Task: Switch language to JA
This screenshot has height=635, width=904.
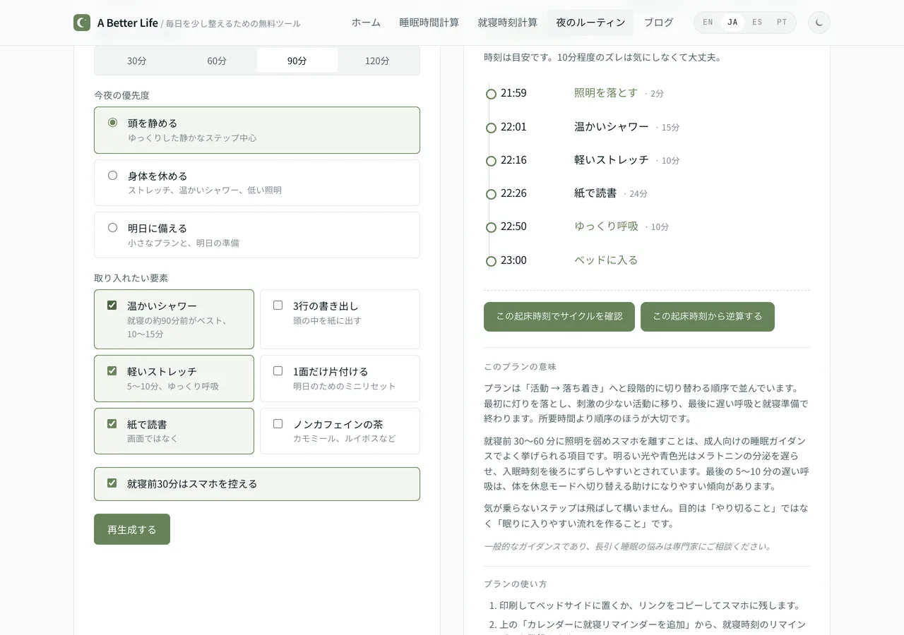Action: point(732,23)
